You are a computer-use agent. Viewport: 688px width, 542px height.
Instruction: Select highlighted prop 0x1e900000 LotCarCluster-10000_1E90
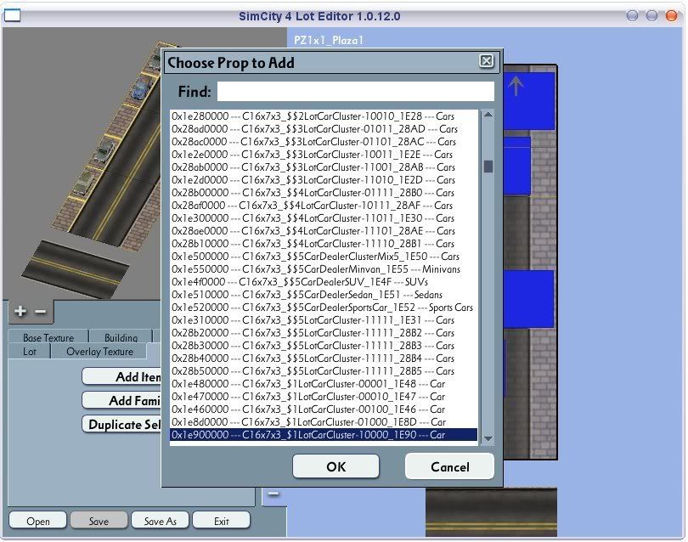click(x=324, y=434)
